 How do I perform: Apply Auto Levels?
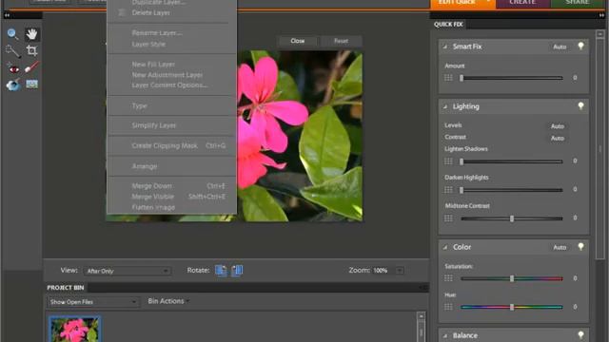(x=558, y=126)
